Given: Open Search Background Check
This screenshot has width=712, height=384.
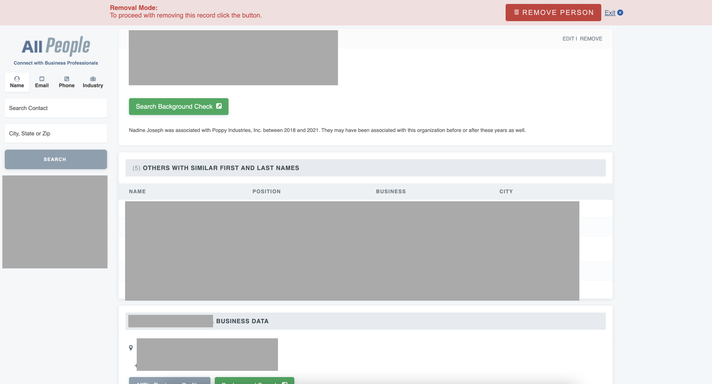Looking at the screenshot, I should tap(179, 107).
